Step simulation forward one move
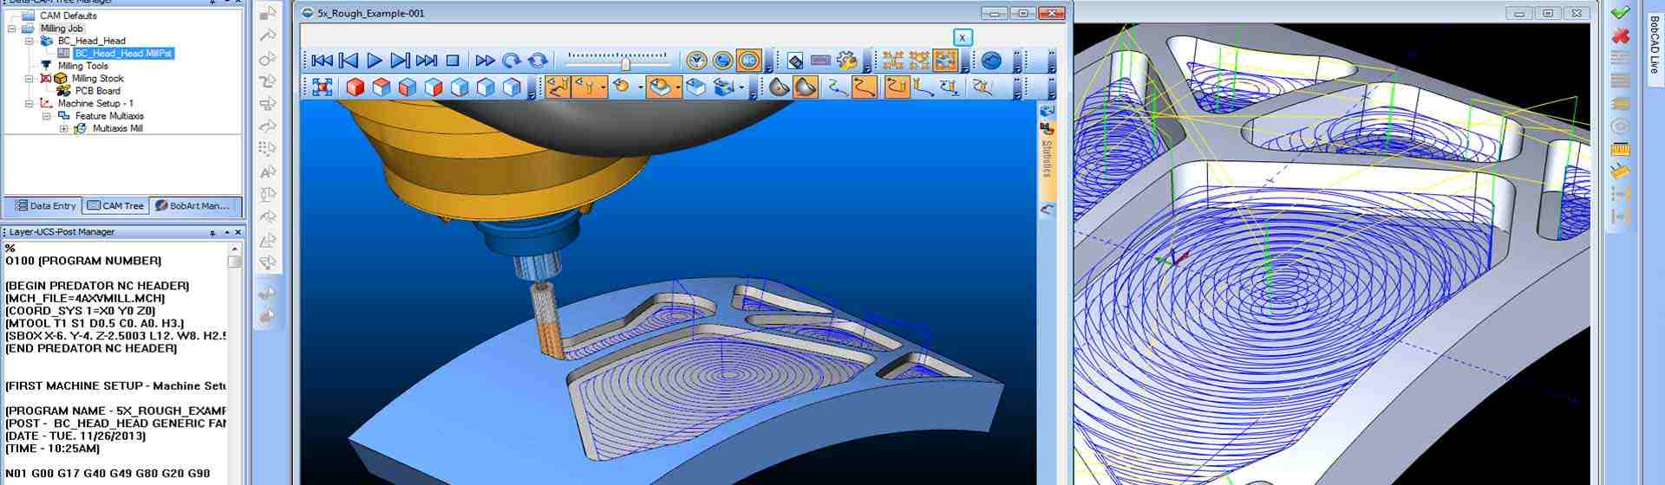The image size is (1665, 485). pos(400,61)
